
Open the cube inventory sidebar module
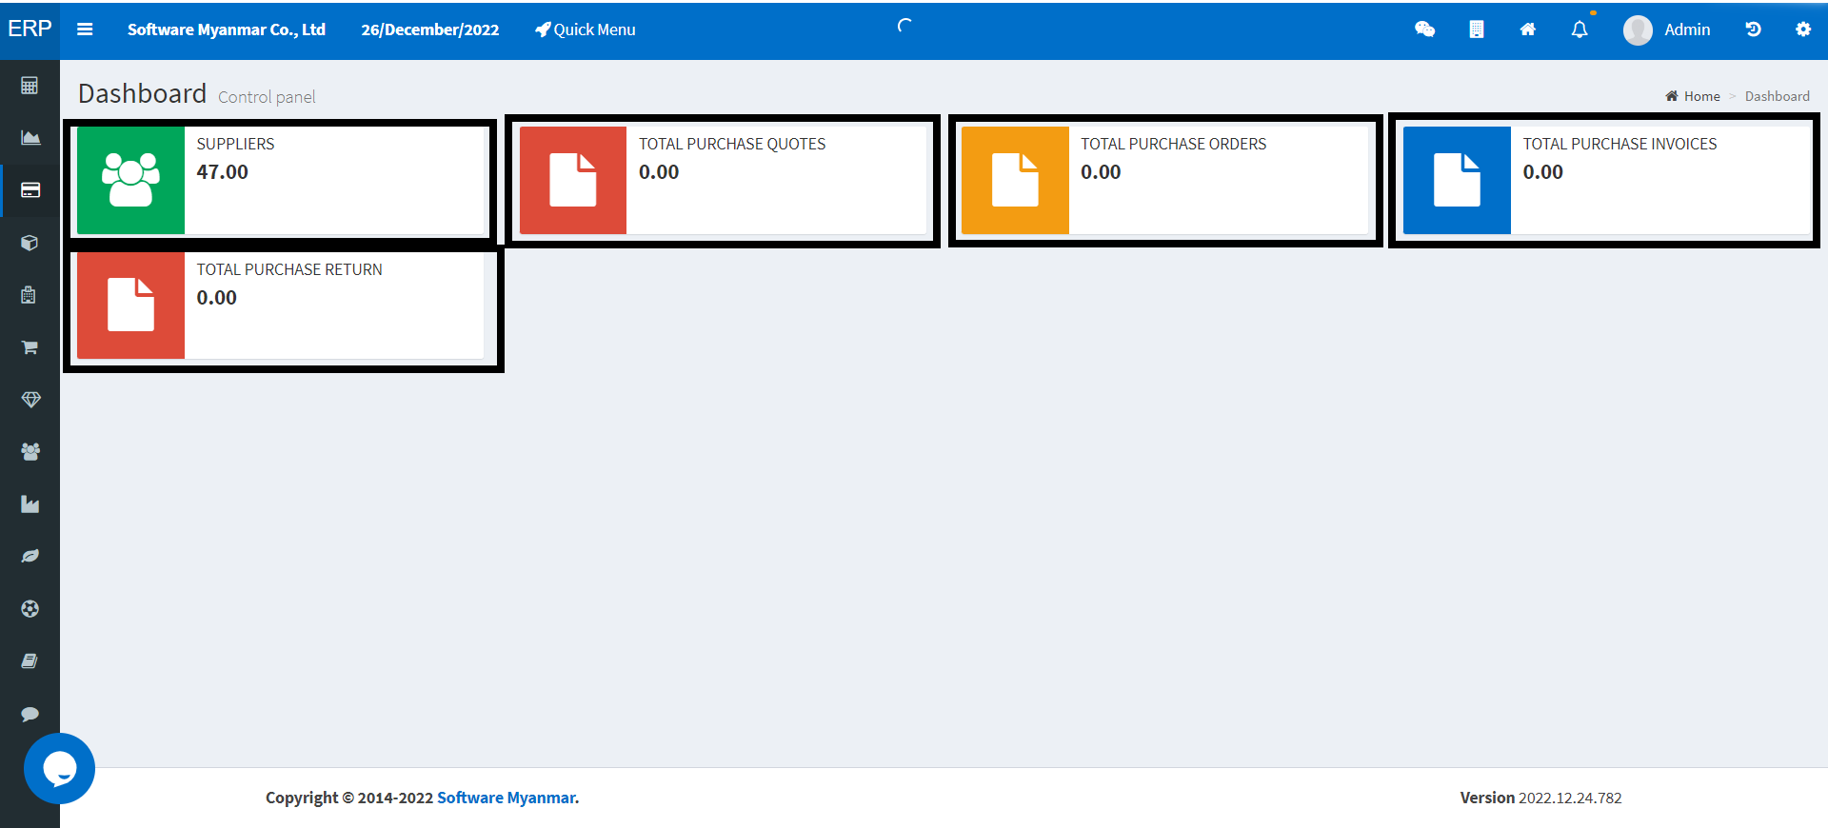tap(30, 243)
